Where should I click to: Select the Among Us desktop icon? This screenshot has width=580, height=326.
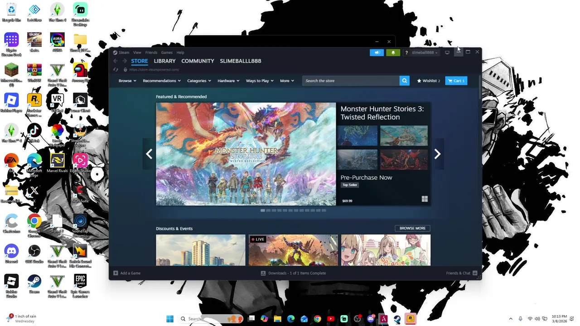(80, 72)
